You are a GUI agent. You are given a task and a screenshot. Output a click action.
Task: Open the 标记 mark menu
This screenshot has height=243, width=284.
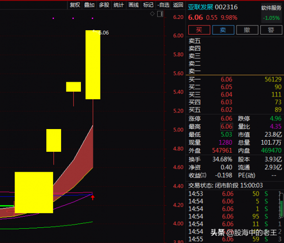click(148, 5)
